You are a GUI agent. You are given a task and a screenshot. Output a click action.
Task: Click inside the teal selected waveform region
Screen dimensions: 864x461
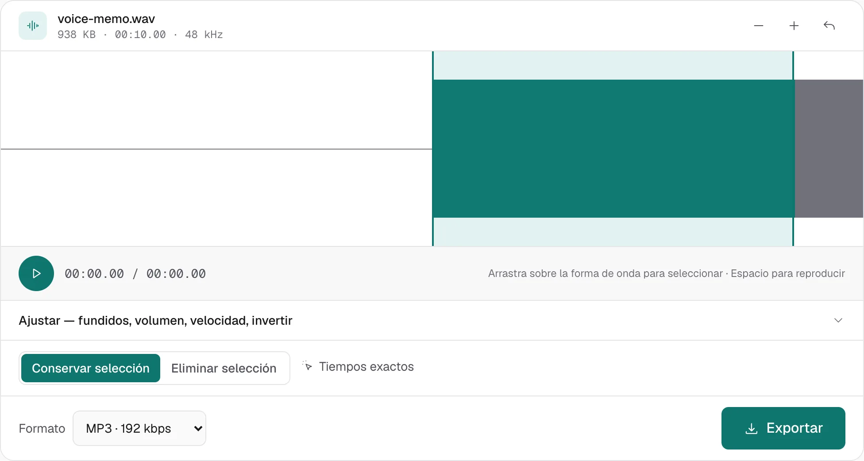pyautogui.click(x=613, y=149)
